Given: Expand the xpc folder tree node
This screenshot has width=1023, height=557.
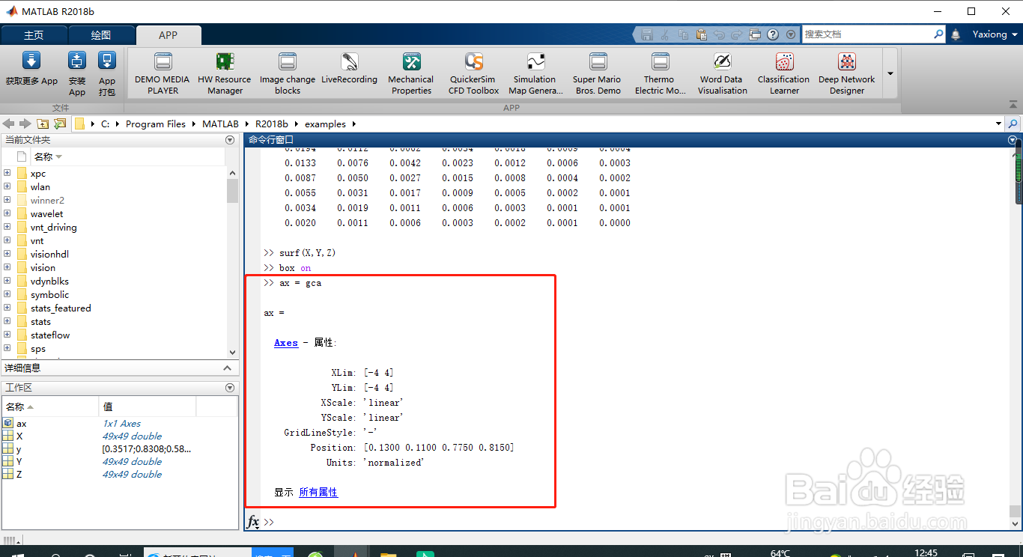Looking at the screenshot, I should point(7,173).
